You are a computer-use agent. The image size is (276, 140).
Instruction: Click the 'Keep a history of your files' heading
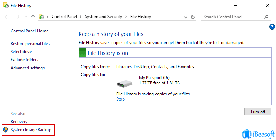(111, 34)
